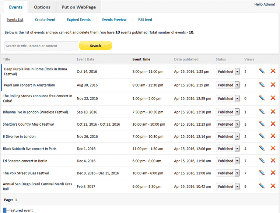Edit the Black Sabbath Paris concert event

[x=262, y=148]
